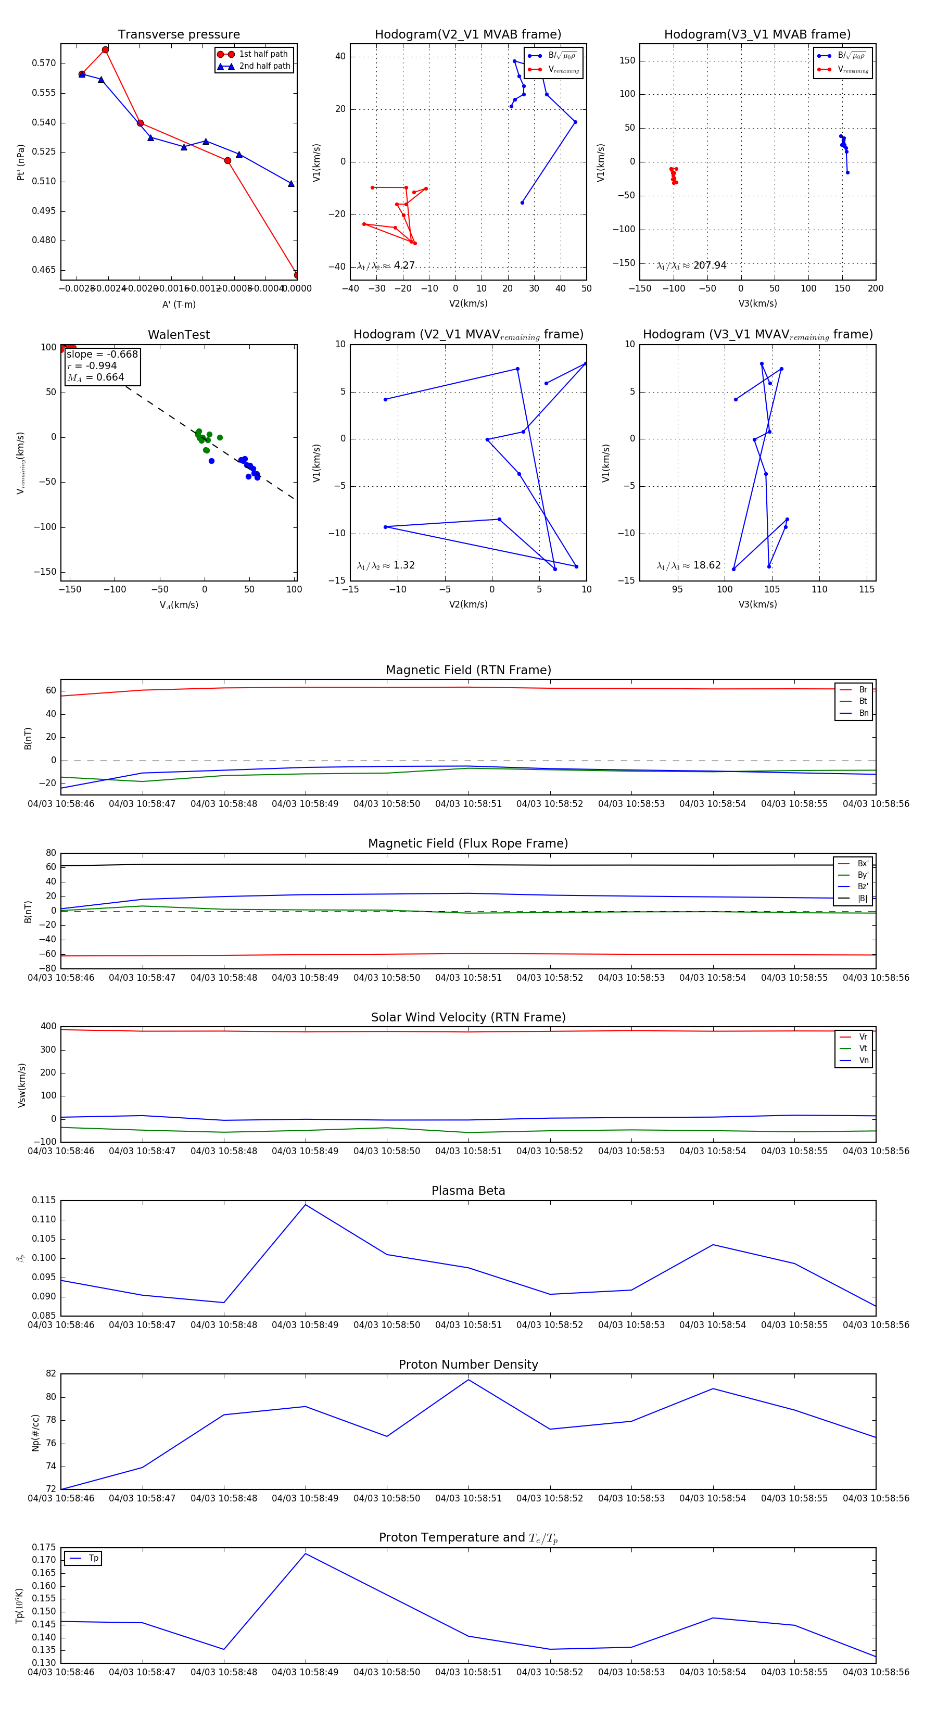Click the Bx' legend entry
Image resolution: width=937 pixels, height=1718 pixels.
click(x=854, y=864)
